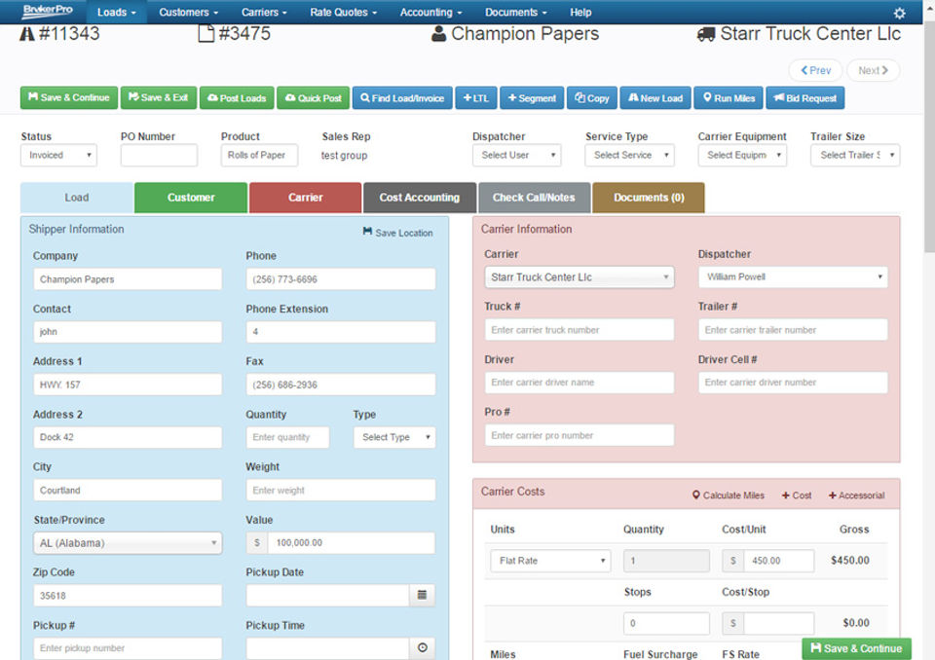Click Help in top navigation

580,12
